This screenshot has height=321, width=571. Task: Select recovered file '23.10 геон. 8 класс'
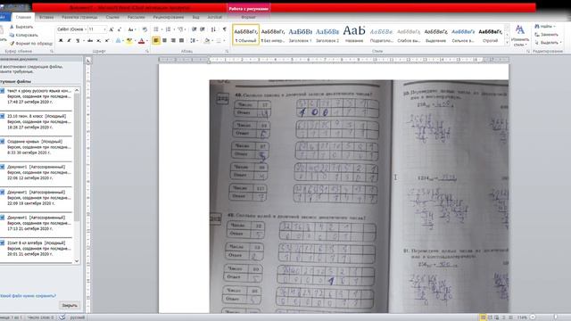click(x=37, y=121)
